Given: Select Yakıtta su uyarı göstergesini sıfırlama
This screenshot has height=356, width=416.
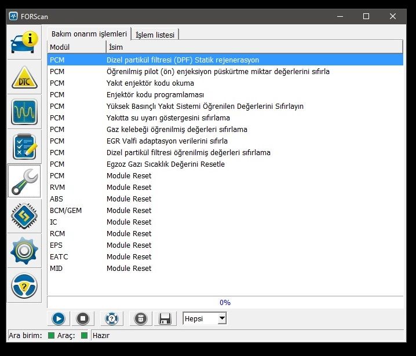Looking at the screenshot, I should [225, 118].
